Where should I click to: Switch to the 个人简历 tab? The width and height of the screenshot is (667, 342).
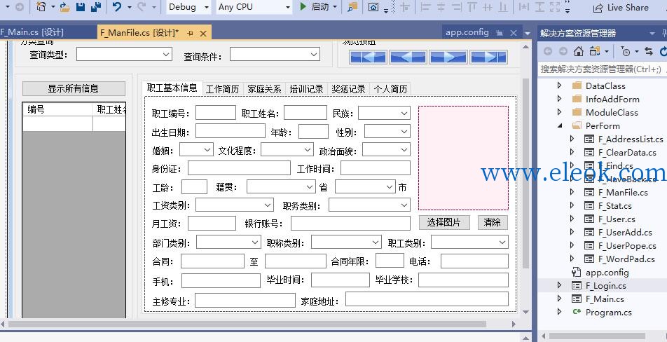pos(390,89)
